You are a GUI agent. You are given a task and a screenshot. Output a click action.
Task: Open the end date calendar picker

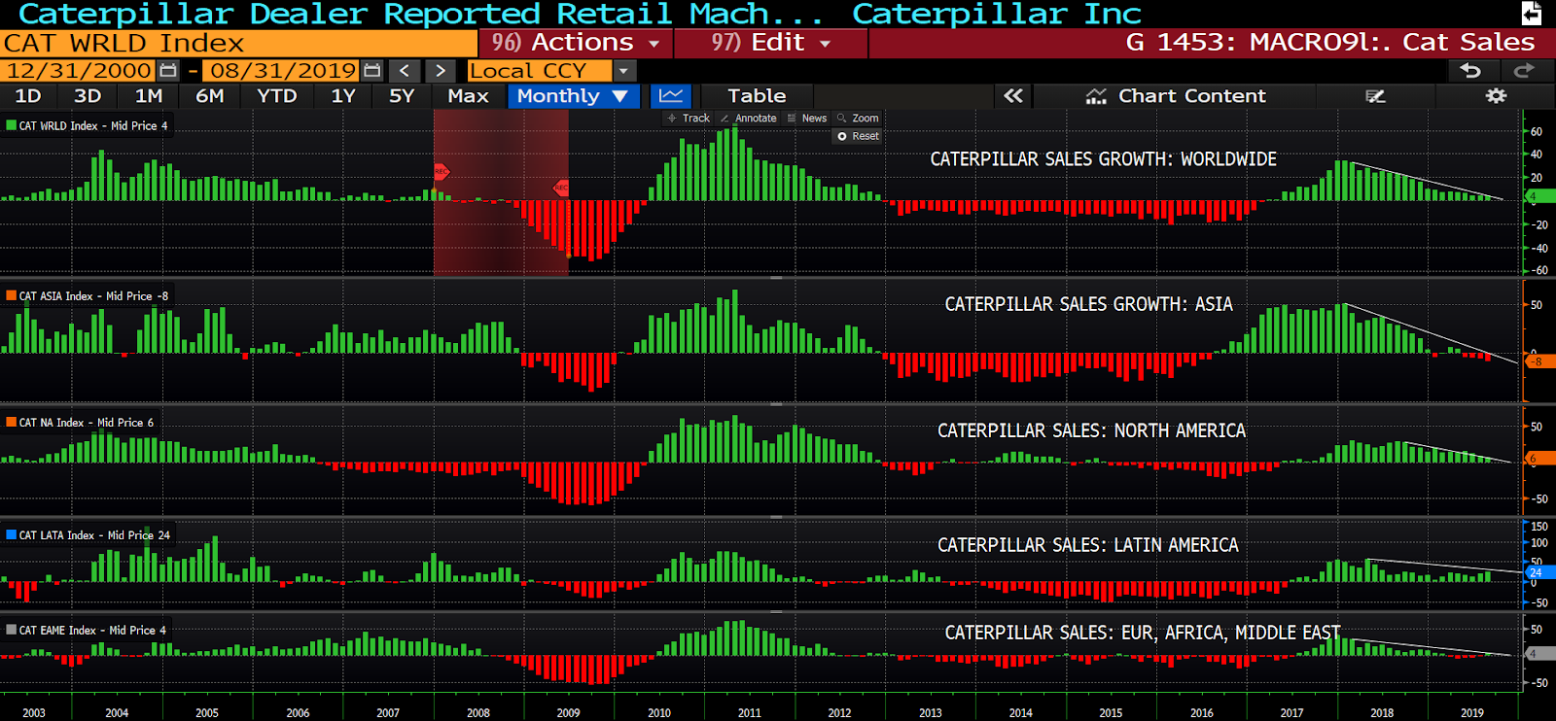372,71
